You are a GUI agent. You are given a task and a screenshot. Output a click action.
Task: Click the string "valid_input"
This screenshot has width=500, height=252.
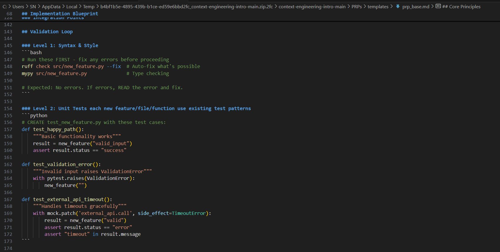(x=111, y=143)
